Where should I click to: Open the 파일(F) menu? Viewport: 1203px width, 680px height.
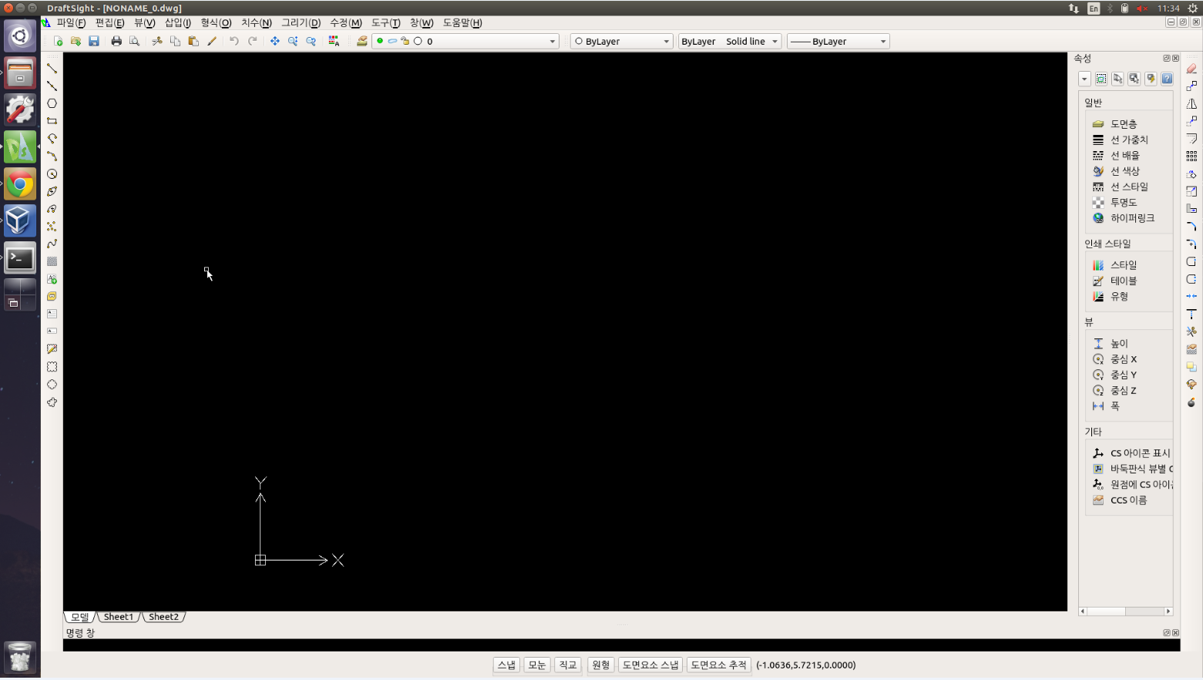tap(71, 23)
